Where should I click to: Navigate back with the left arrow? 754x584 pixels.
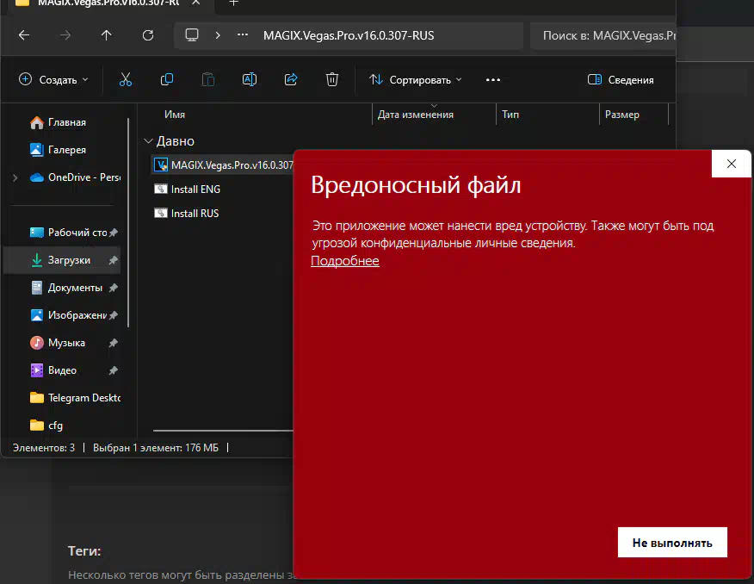point(24,35)
